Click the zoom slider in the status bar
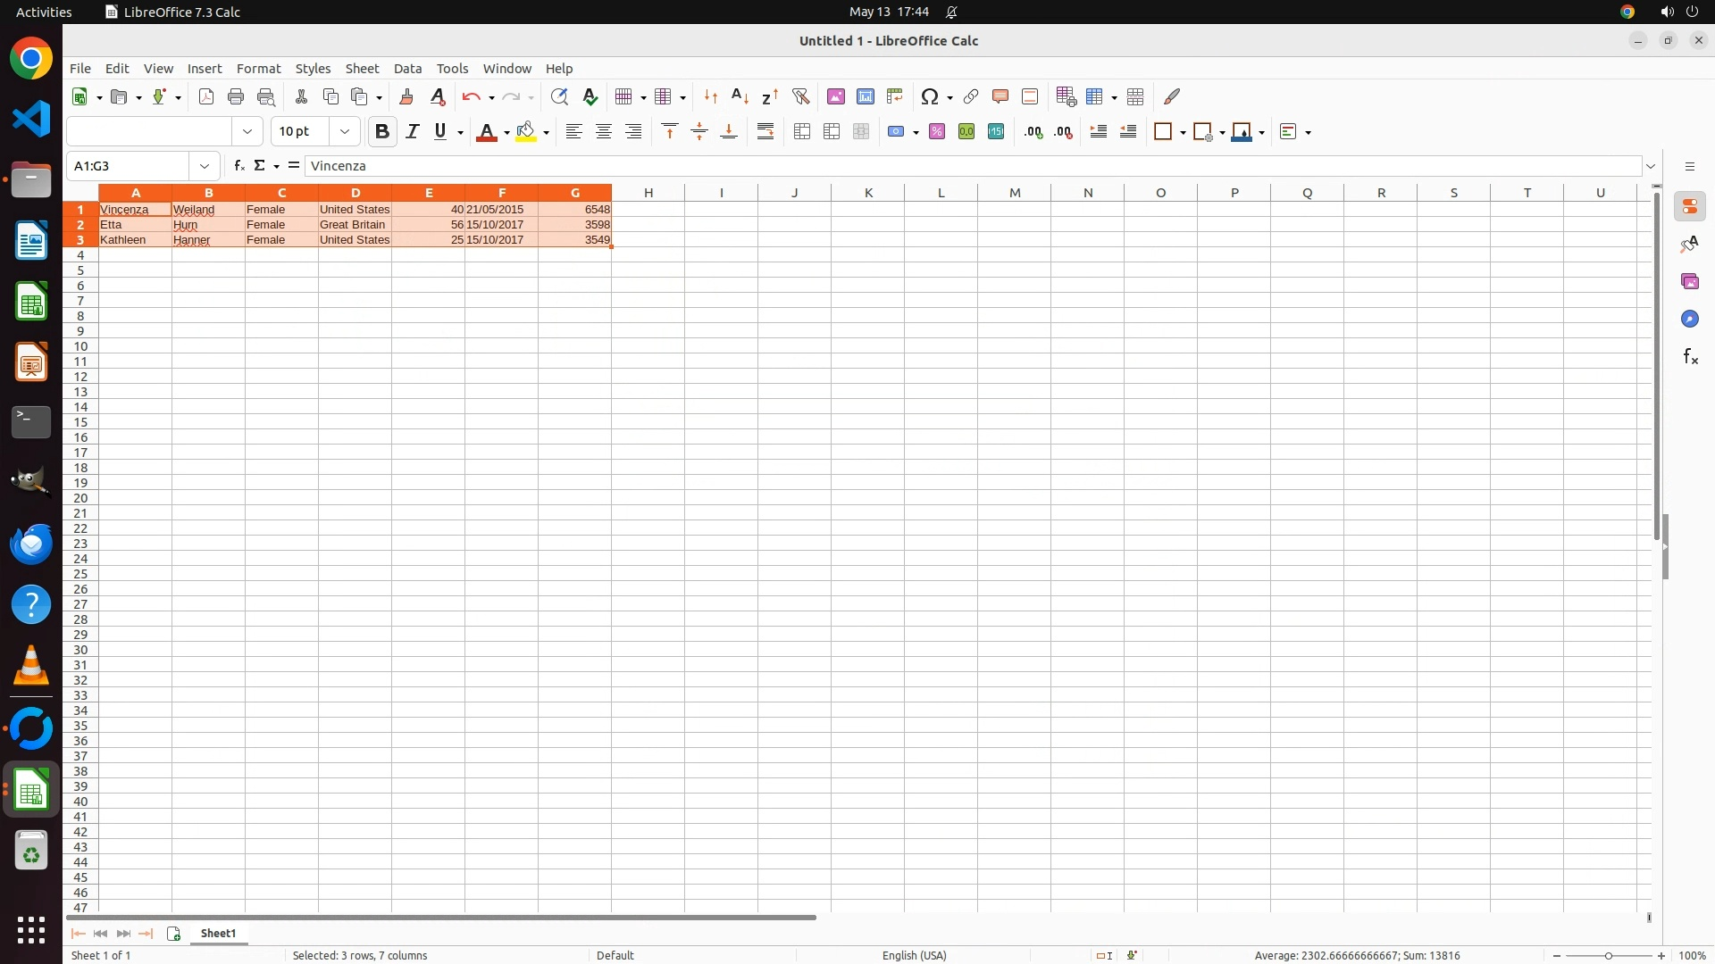 coord(1609,955)
